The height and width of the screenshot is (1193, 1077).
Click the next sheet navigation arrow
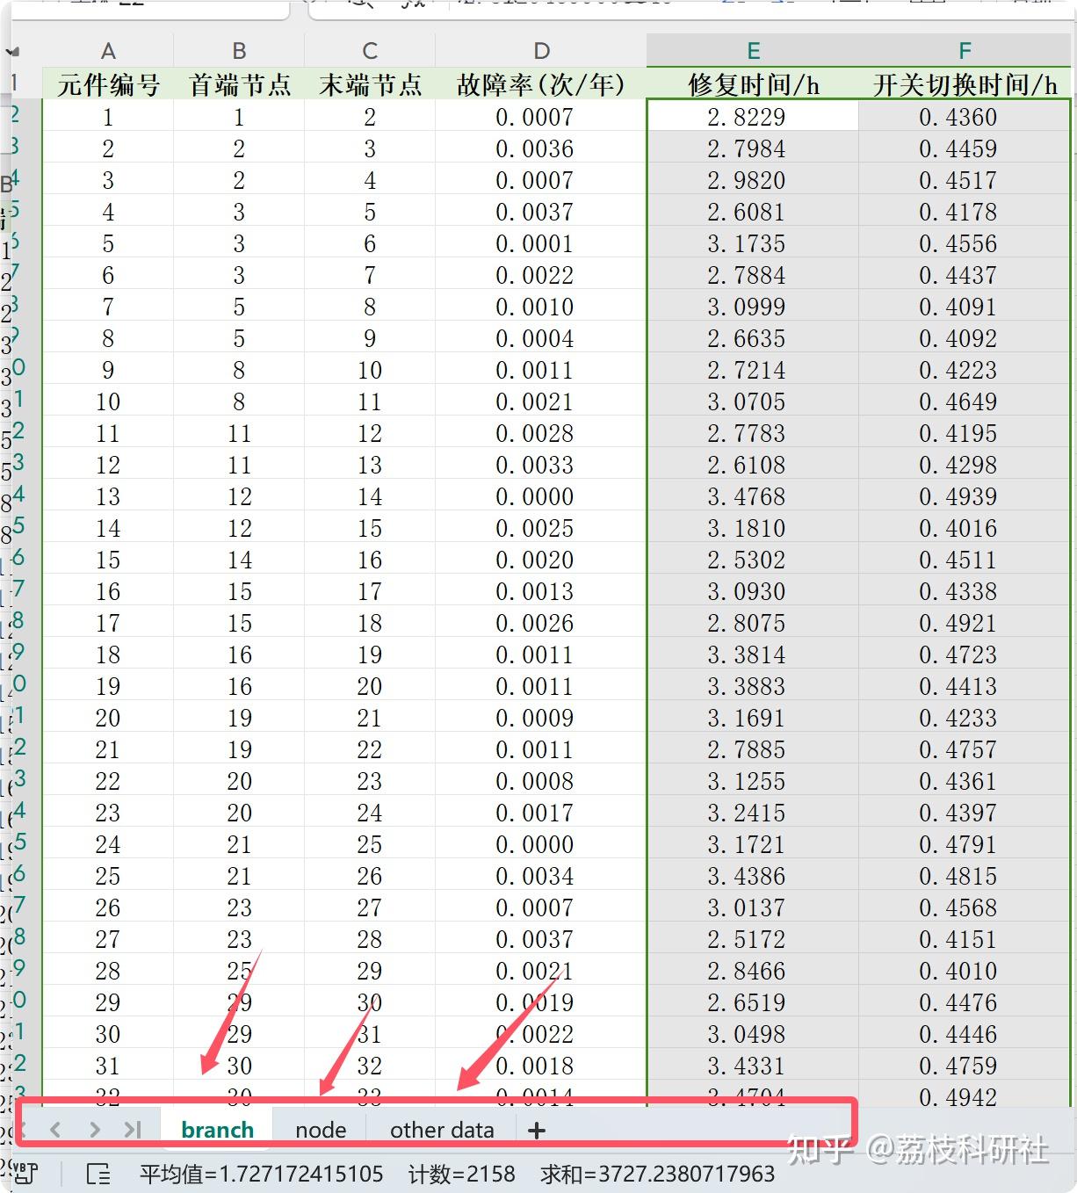(95, 1129)
